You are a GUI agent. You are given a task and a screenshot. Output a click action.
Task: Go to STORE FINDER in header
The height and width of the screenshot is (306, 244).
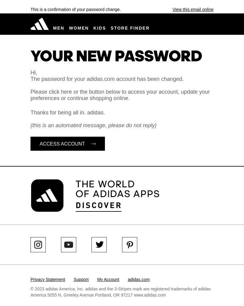pos(130,28)
